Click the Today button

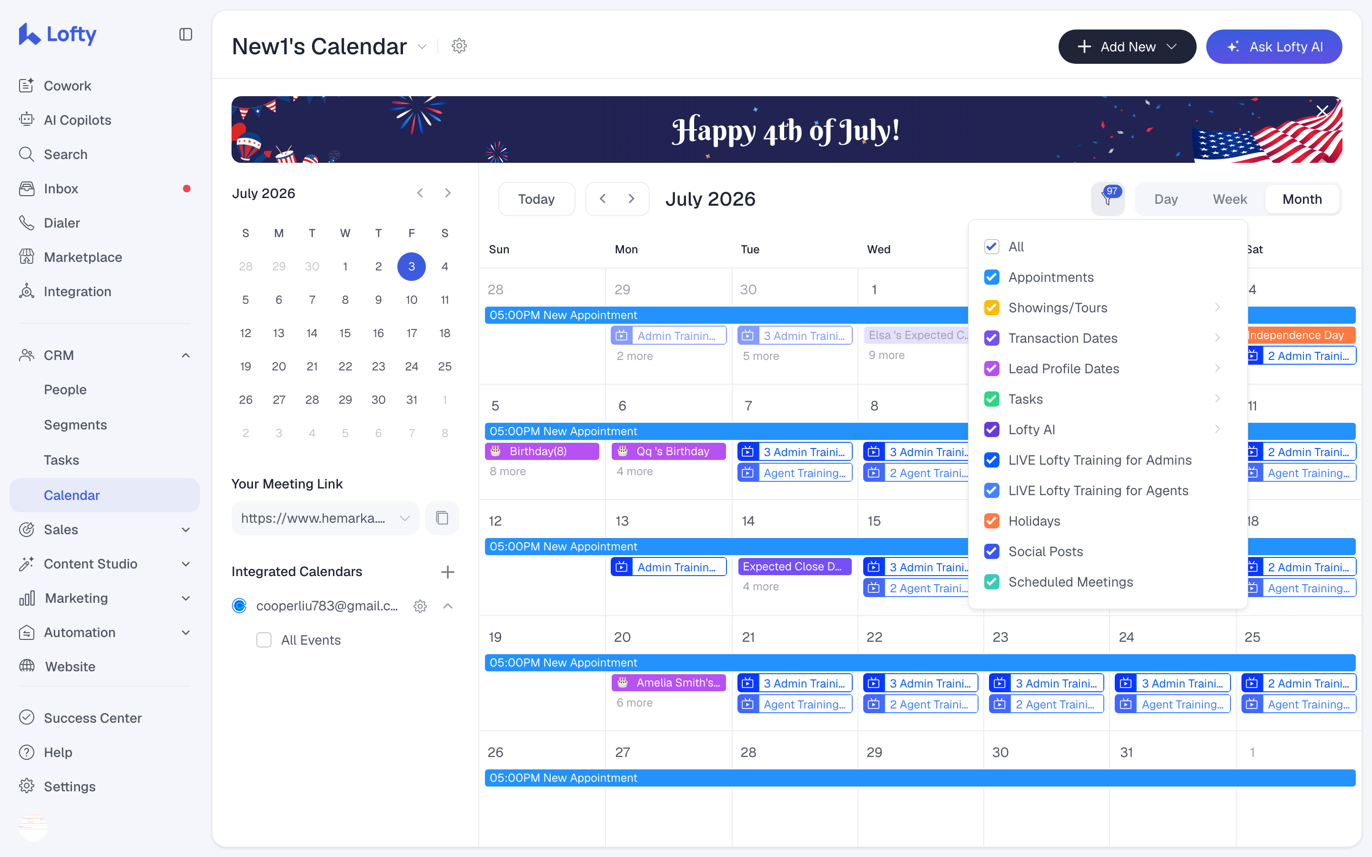pos(536,199)
